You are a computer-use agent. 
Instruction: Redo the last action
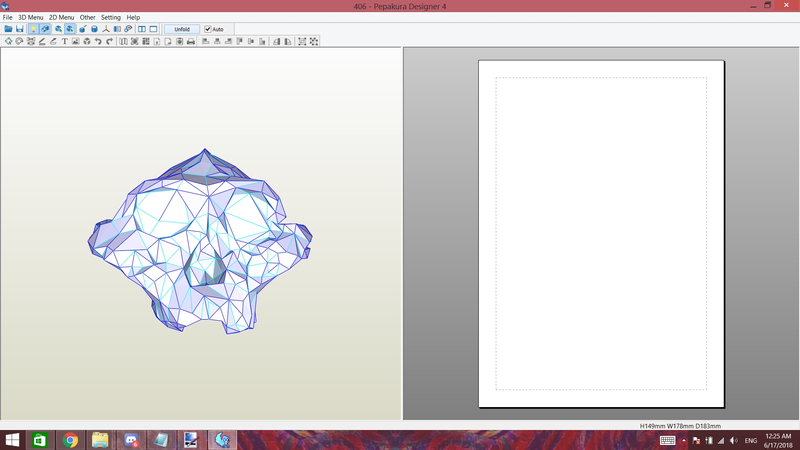[110, 41]
